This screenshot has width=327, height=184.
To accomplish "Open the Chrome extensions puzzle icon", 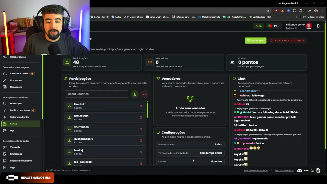I will (x=301, y=11).
